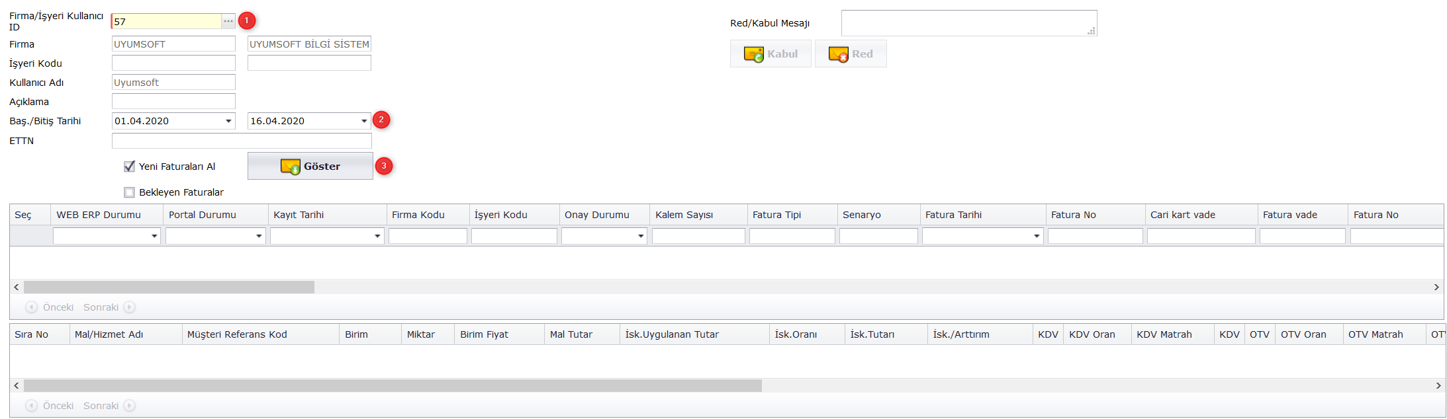Screen dimensions: 1447x419
Task: Click the Önceki arrow in invoice grid pager
Action: 31,307
